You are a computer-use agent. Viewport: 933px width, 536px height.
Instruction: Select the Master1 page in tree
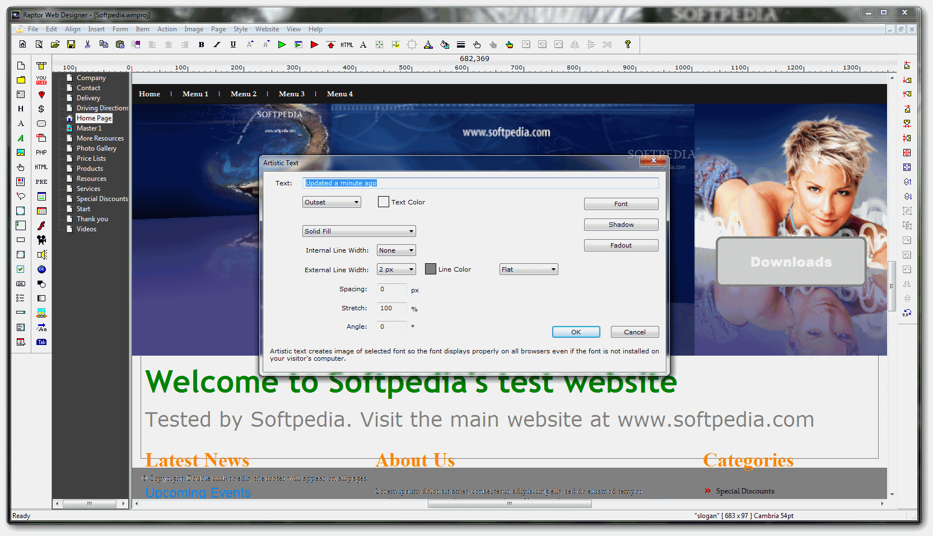89,128
